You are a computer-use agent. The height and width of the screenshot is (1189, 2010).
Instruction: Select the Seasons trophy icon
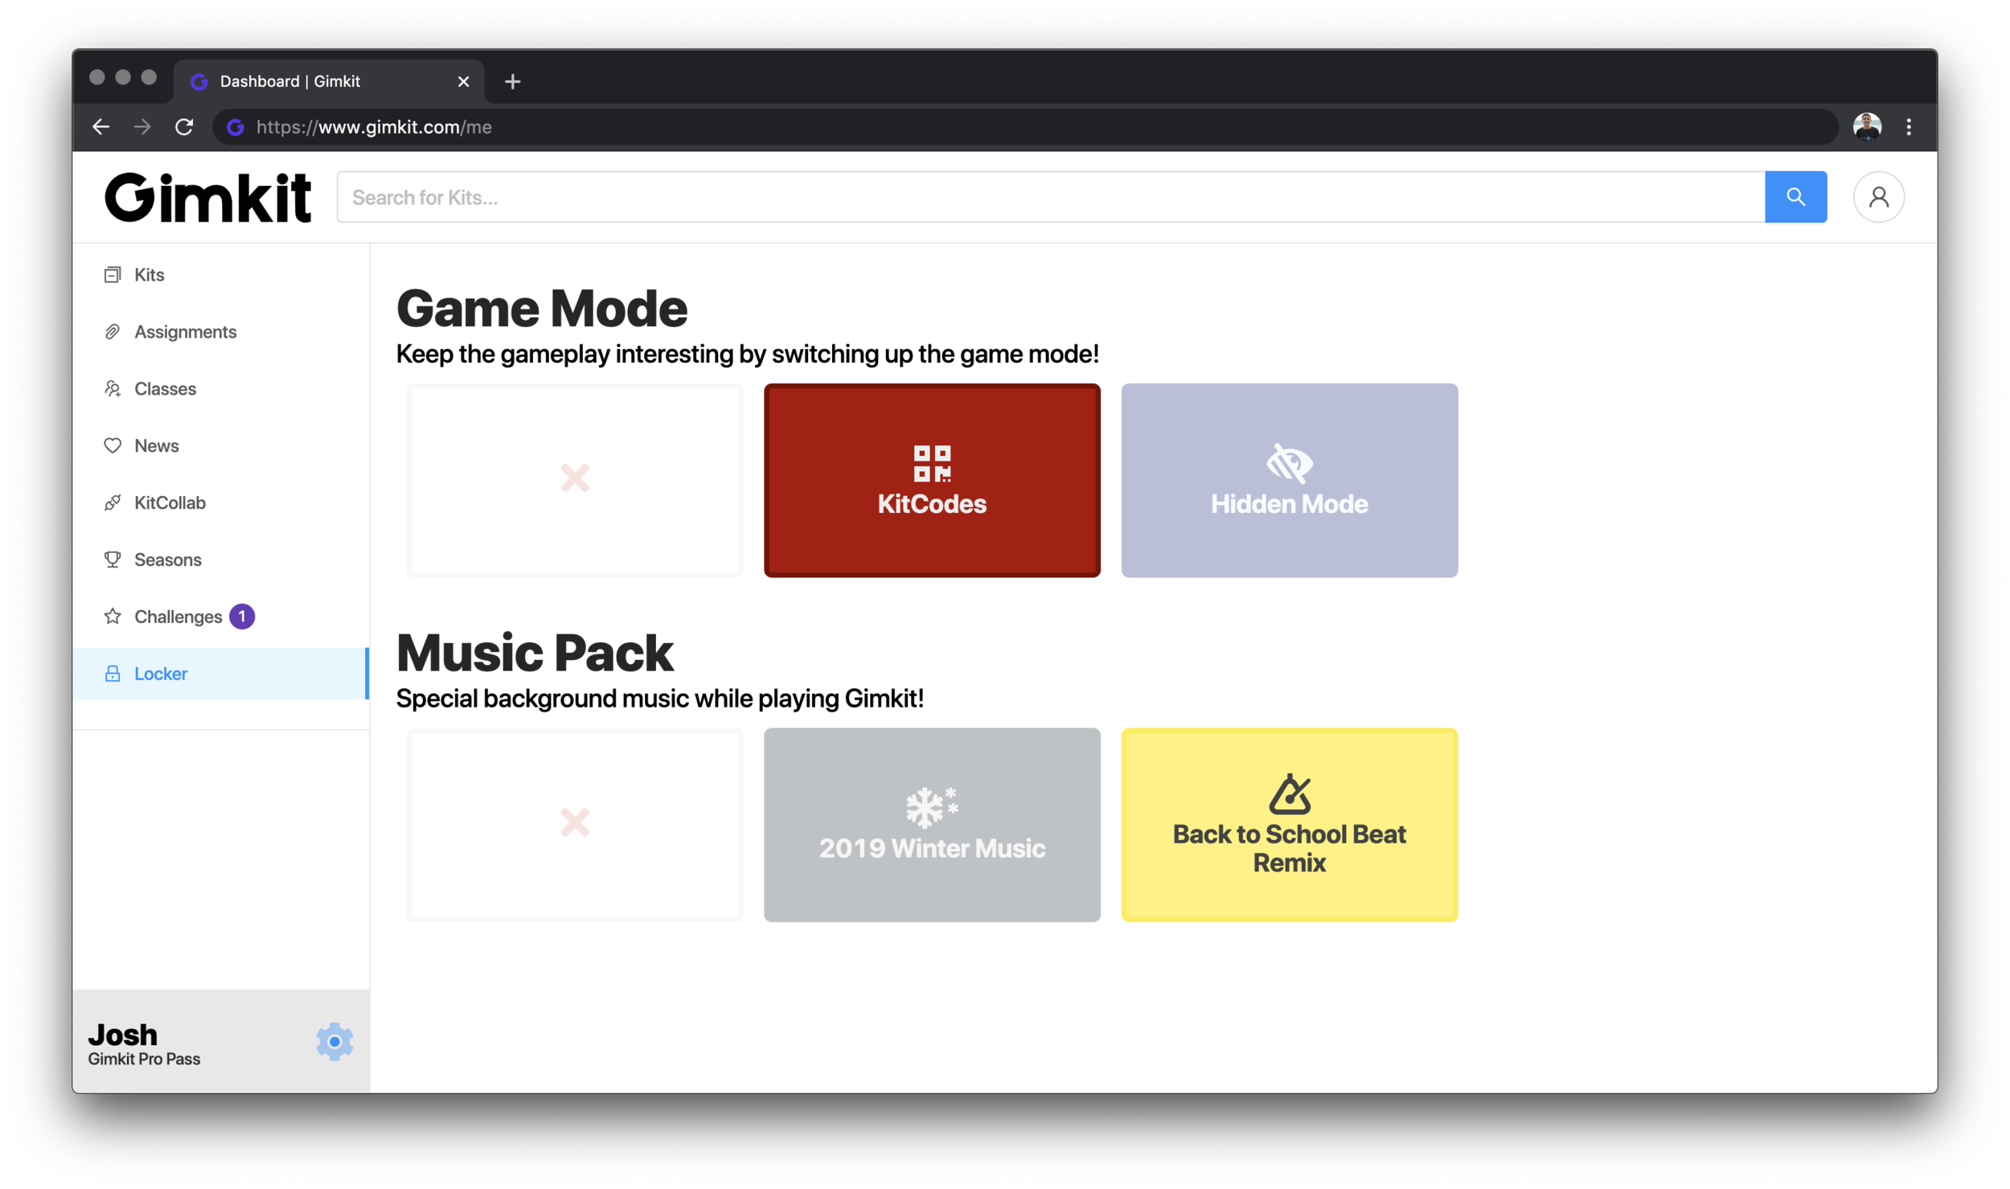(113, 560)
